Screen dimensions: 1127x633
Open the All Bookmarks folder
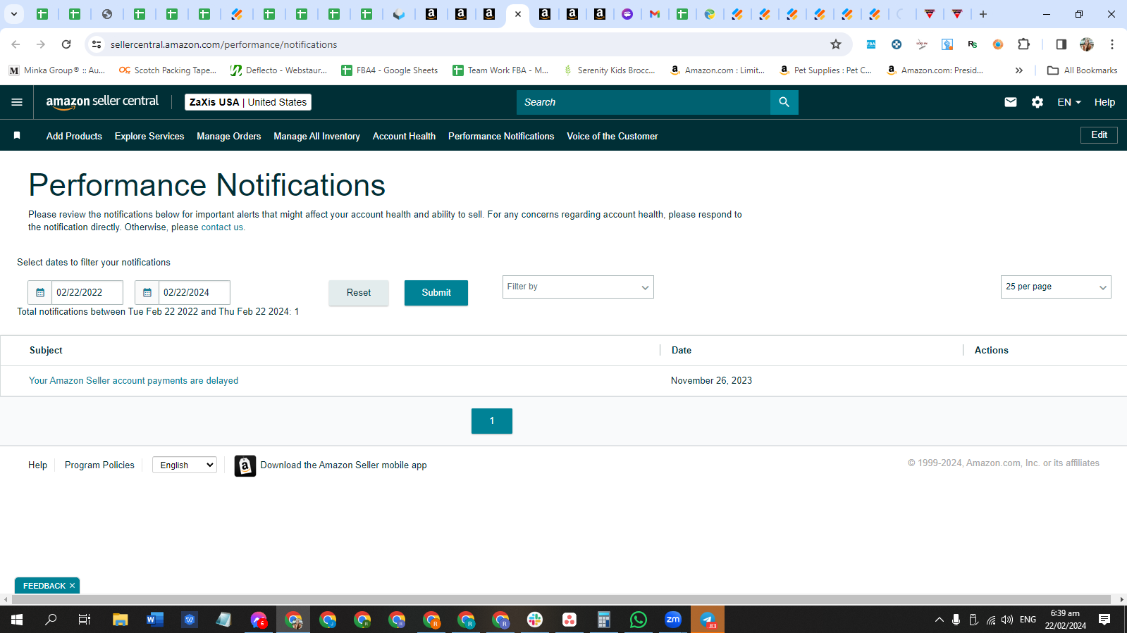tap(1083, 70)
